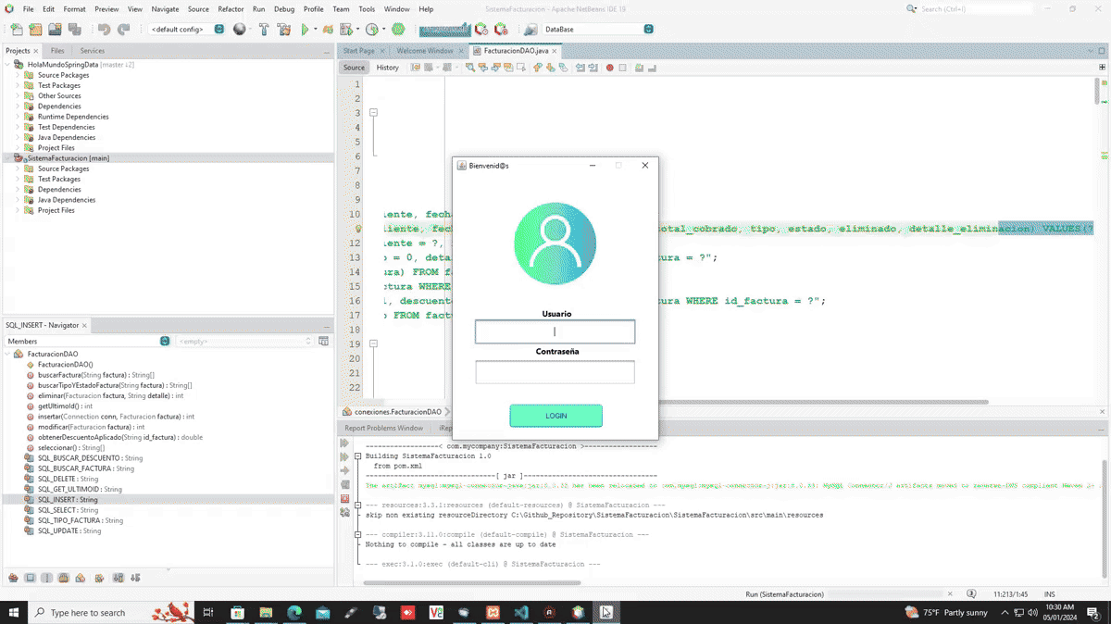Open the Members dropdown in Navigator
This screenshot has width=1111, height=624.
pyautogui.click(x=165, y=342)
